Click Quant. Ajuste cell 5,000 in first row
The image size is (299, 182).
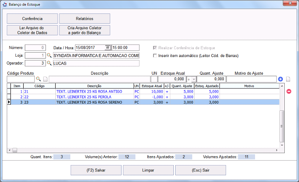point(182,92)
